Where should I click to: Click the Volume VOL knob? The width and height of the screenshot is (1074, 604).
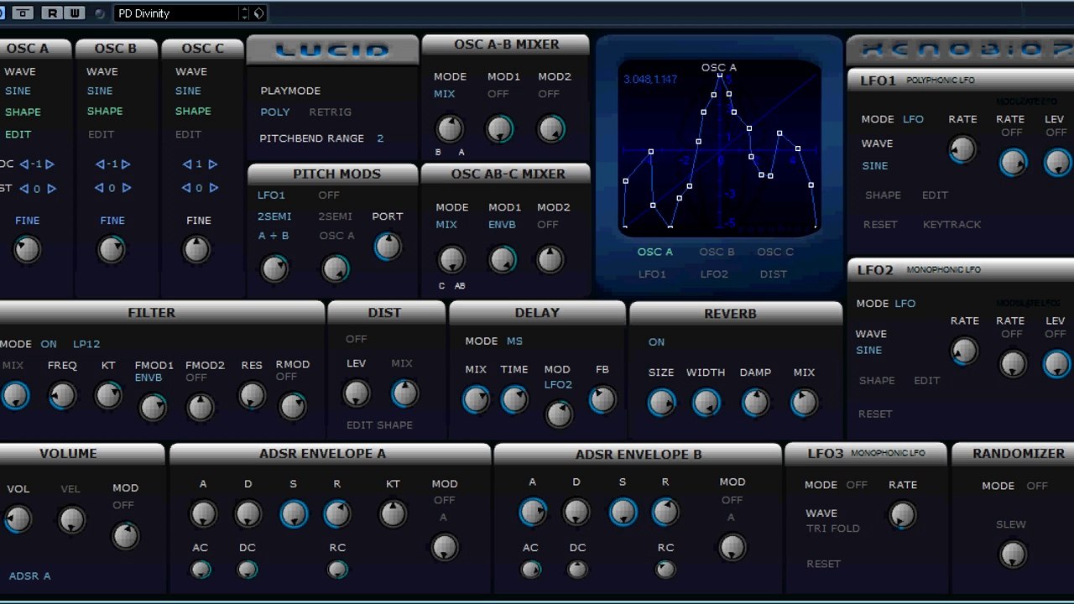pos(18,519)
